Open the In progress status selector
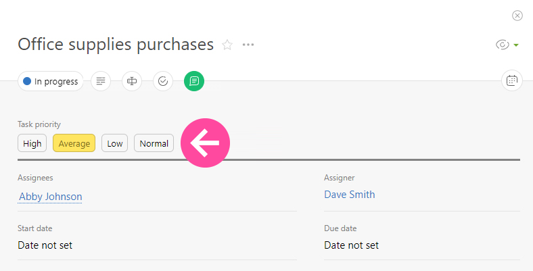Image resolution: width=533 pixels, height=271 pixels. click(x=51, y=81)
